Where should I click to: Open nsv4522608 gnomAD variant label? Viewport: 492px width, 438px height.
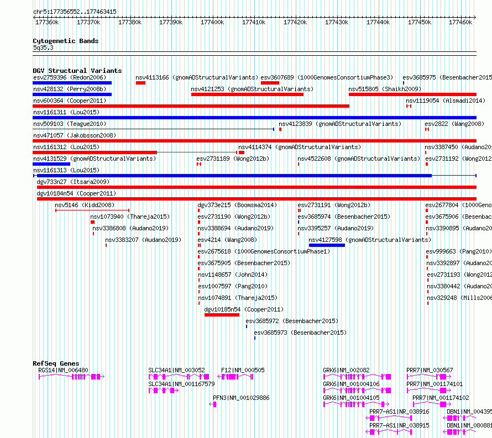tap(359, 159)
